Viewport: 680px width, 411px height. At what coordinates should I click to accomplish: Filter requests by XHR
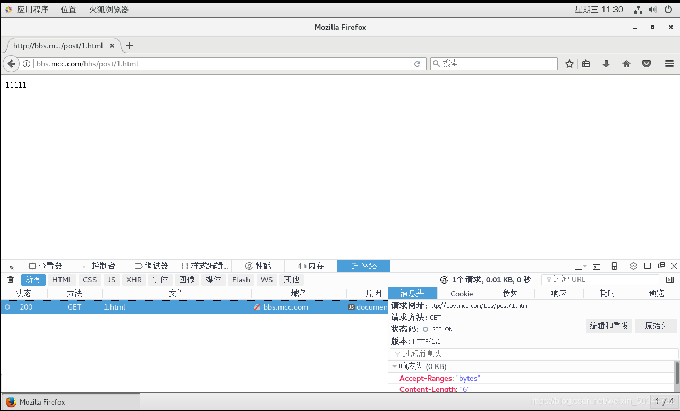134,280
